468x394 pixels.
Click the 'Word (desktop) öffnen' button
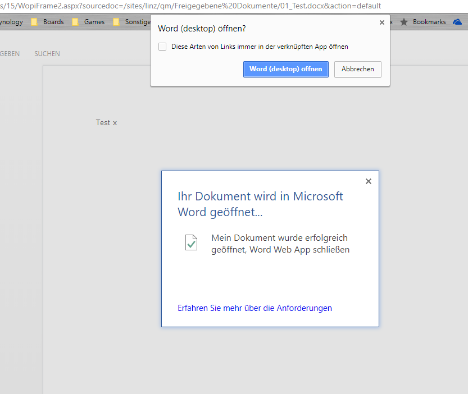(285, 69)
